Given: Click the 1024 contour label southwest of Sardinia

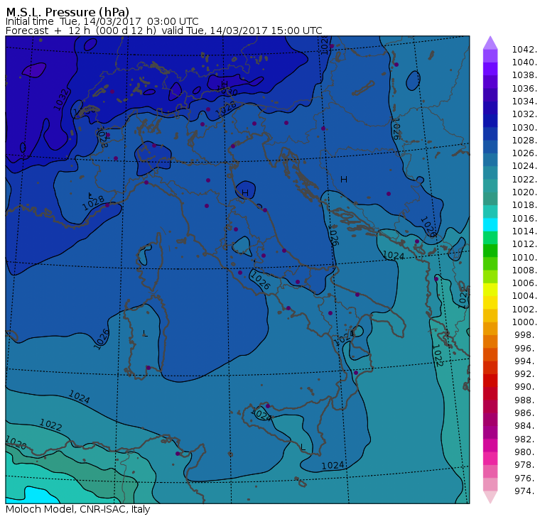Looking at the screenshot, I should [79, 396].
